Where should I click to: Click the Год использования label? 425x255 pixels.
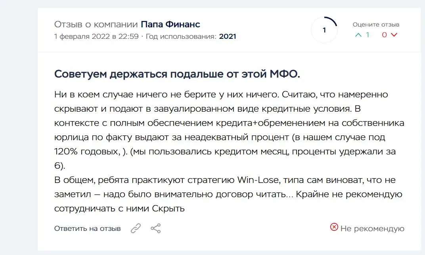[x=181, y=36]
